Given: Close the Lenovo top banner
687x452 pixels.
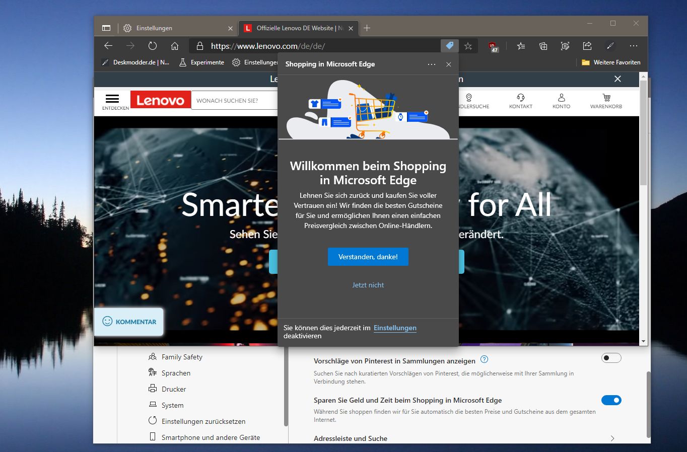Looking at the screenshot, I should [617, 79].
